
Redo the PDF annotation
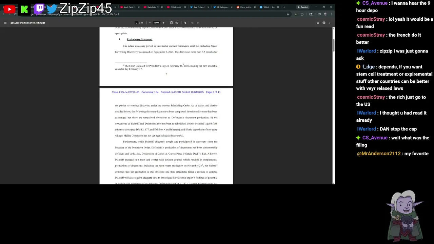point(198,23)
